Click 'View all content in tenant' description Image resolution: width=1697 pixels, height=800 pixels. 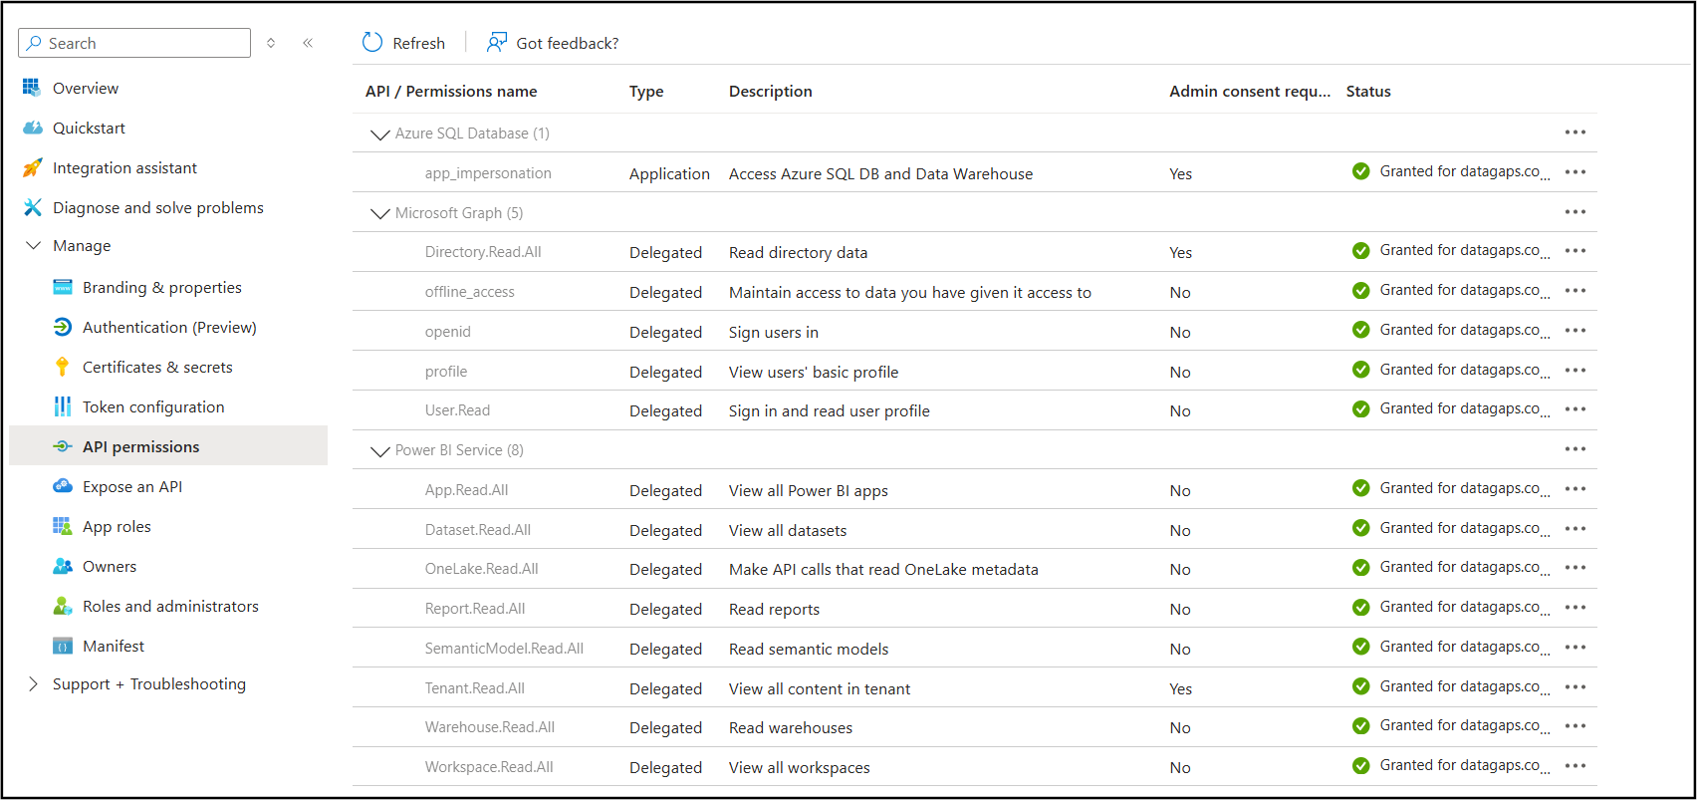point(820,688)
